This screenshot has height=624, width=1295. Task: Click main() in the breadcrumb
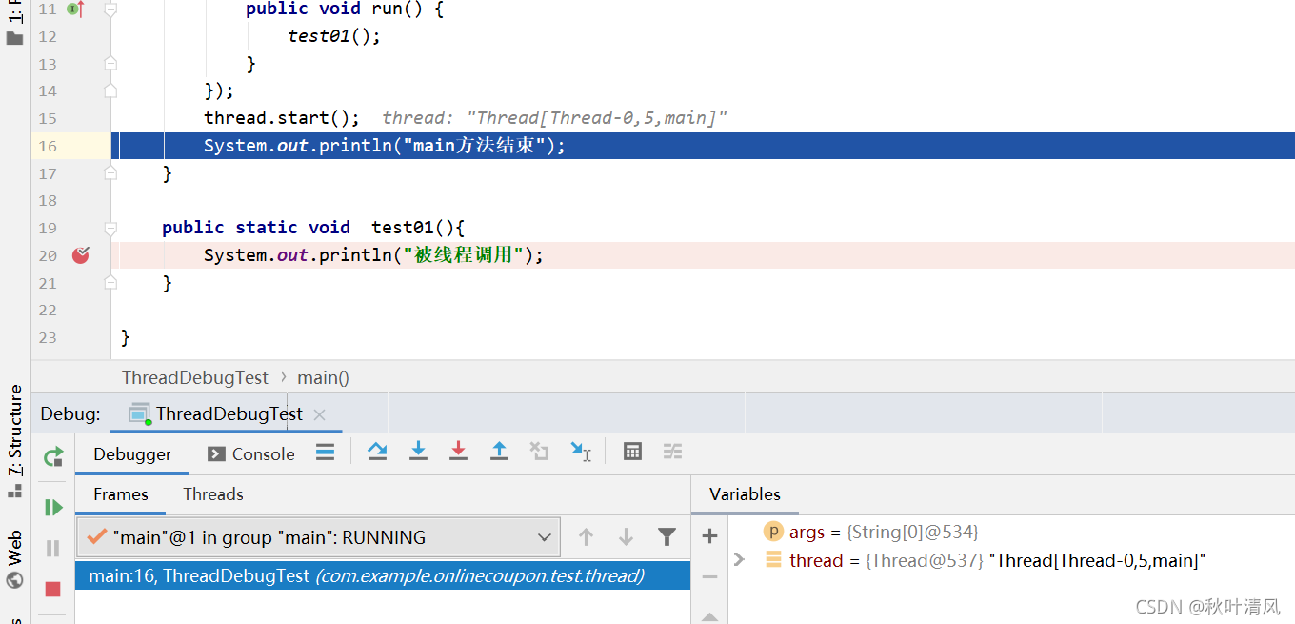pos(323,377)
